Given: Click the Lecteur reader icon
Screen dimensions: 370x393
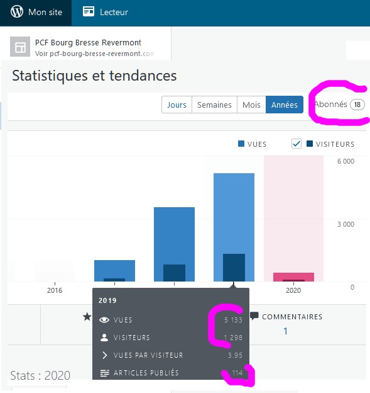Looking at the screenshot, I should coord(89,11).
